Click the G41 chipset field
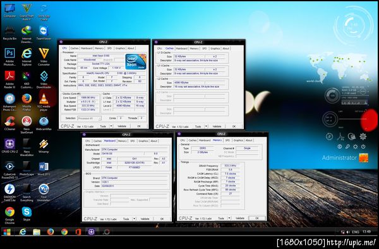Screen dimensions: 379x249 (135, 159)
